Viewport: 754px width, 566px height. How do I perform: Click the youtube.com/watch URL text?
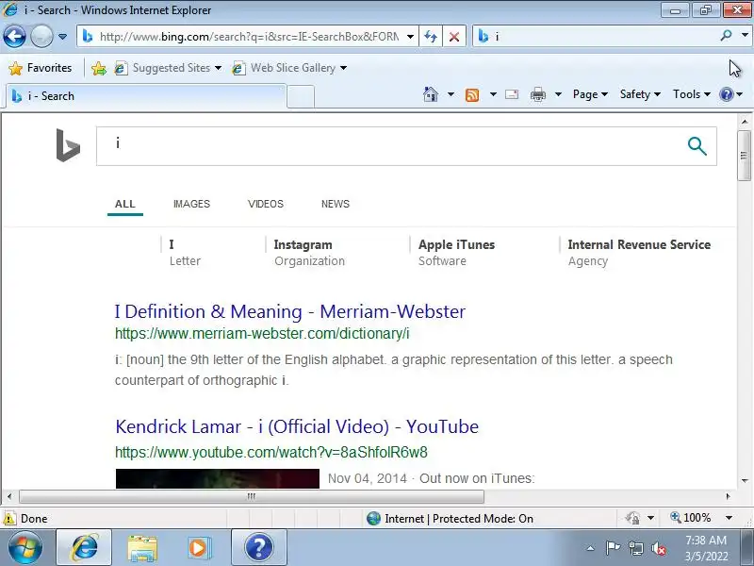(x=271, y=453)
